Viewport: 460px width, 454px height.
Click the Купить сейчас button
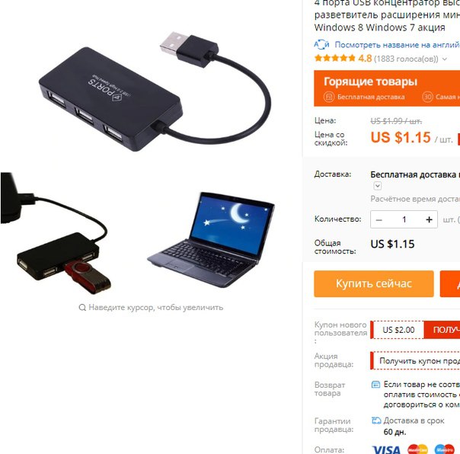pos(374,284)
